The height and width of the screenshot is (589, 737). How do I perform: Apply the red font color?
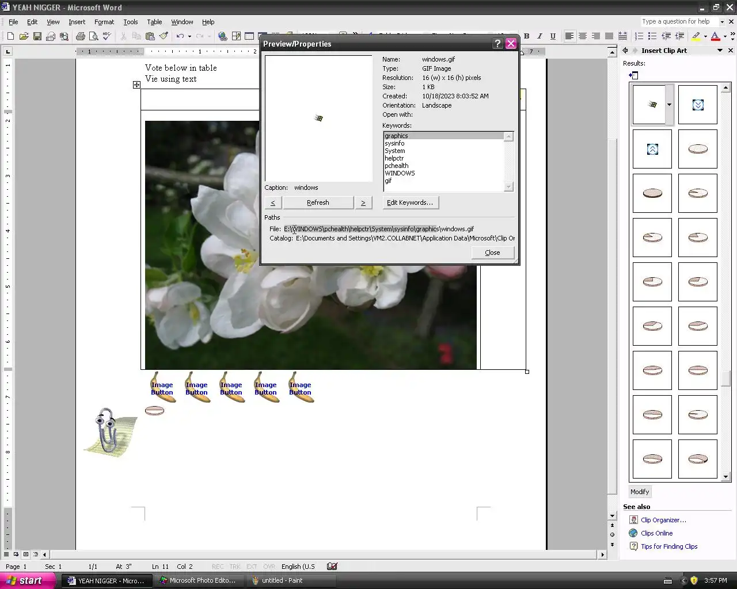coord(715,36)
